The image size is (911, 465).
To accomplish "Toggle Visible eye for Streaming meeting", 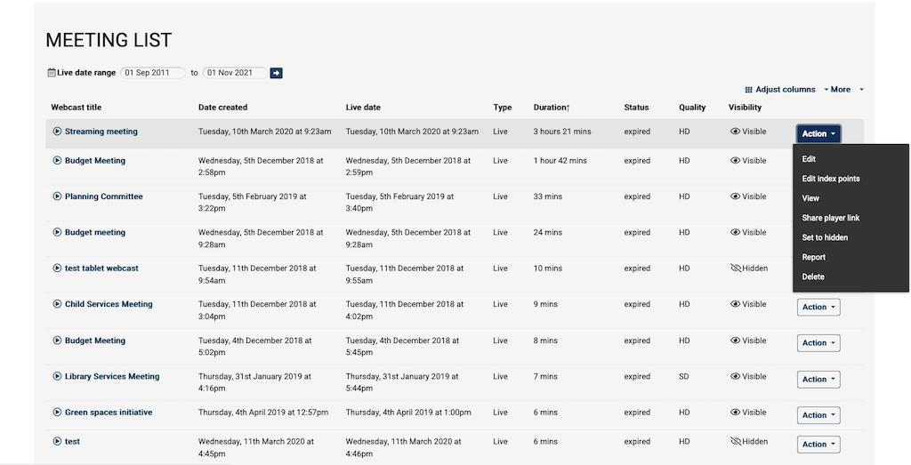I will click(735, 132).
